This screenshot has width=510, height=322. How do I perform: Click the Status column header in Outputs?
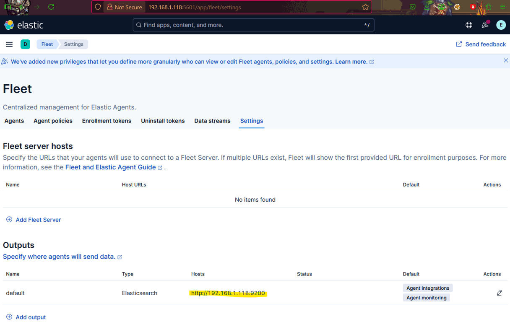coord(304,274)
